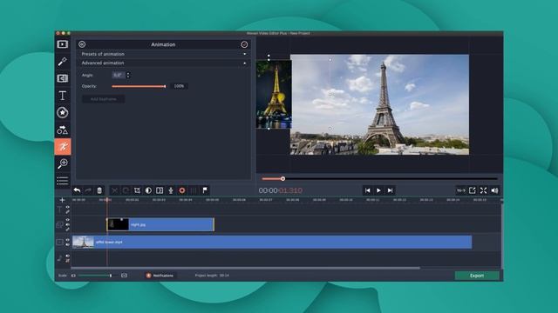
Task: Click the zoom-in scale icon
Action: click(124, 276)
